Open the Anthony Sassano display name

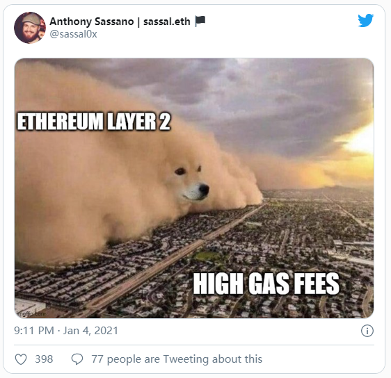92,22
